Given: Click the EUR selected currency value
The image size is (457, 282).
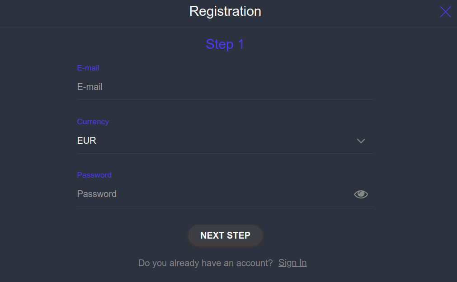Looking at the screenshot, I should 87,141.
